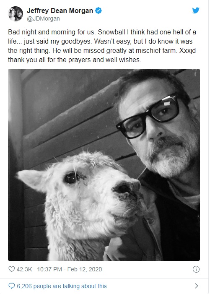Click the tweet's first line of text

pos(102,32)
